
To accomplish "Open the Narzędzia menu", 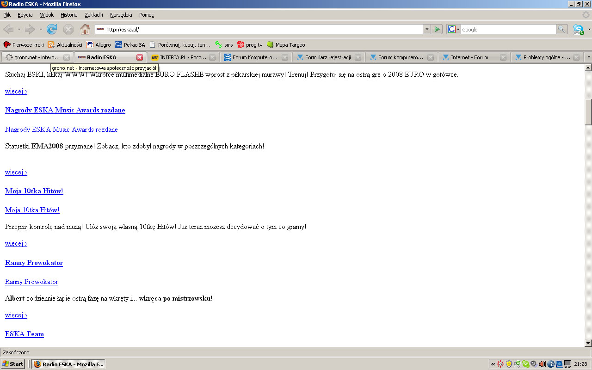I will click(x=121, y=15).
